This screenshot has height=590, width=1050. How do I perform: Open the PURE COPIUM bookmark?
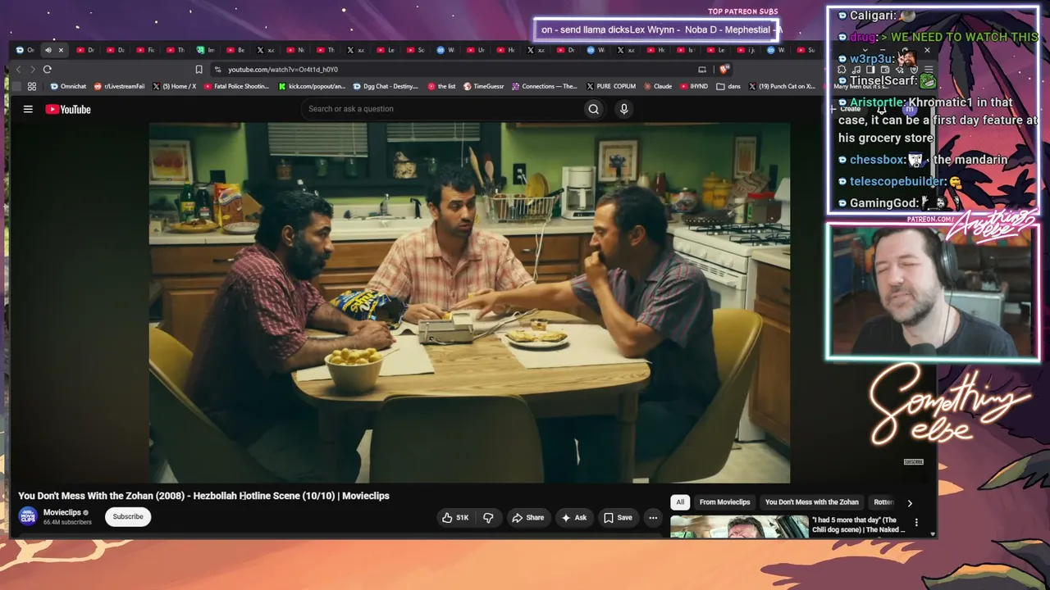tap(611, 86)
